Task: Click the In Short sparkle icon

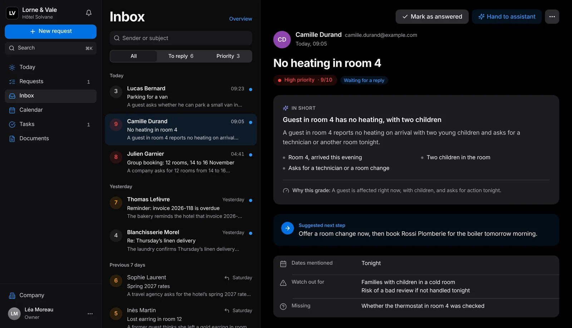Action: (x=286, y=108)
